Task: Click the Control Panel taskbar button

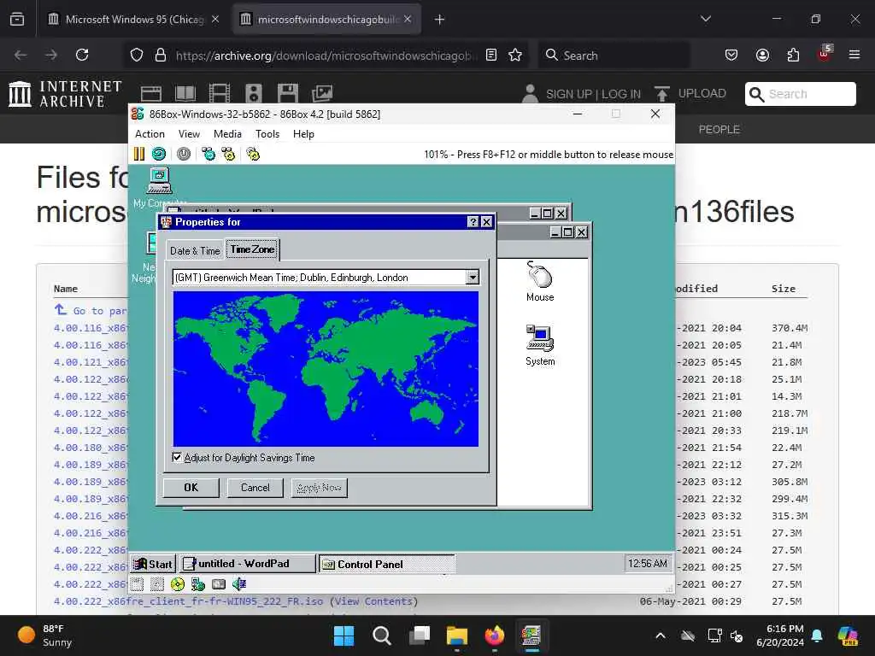Action: point(387,564)
